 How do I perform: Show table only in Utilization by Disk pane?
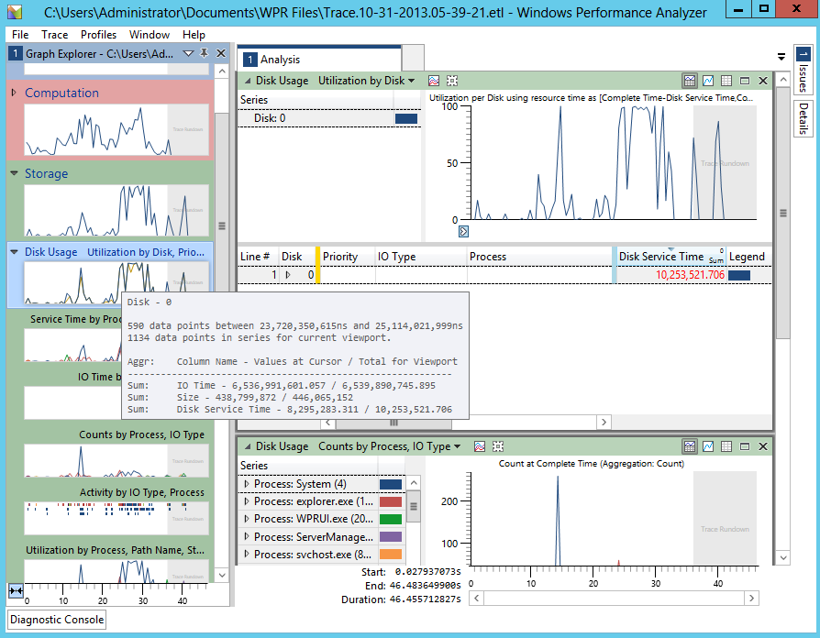pyautogui.click(x=726, y=81)
